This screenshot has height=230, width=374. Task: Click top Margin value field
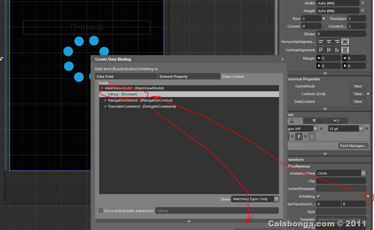(x=329, y=66)
